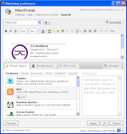Click the WiseStamp logo icon
The image size is (127, 134).
(8, 12)
